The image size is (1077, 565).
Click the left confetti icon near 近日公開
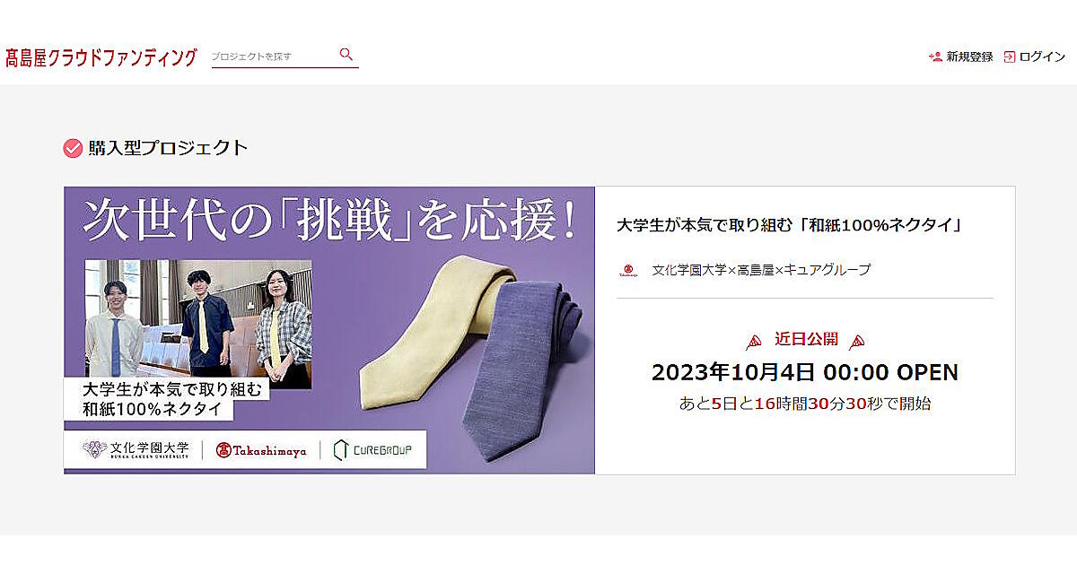coord(754,341)
